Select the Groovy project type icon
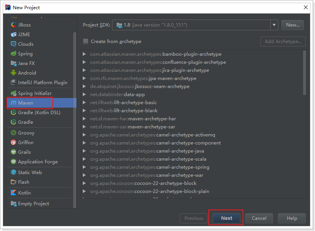 (x=13, y=133)
